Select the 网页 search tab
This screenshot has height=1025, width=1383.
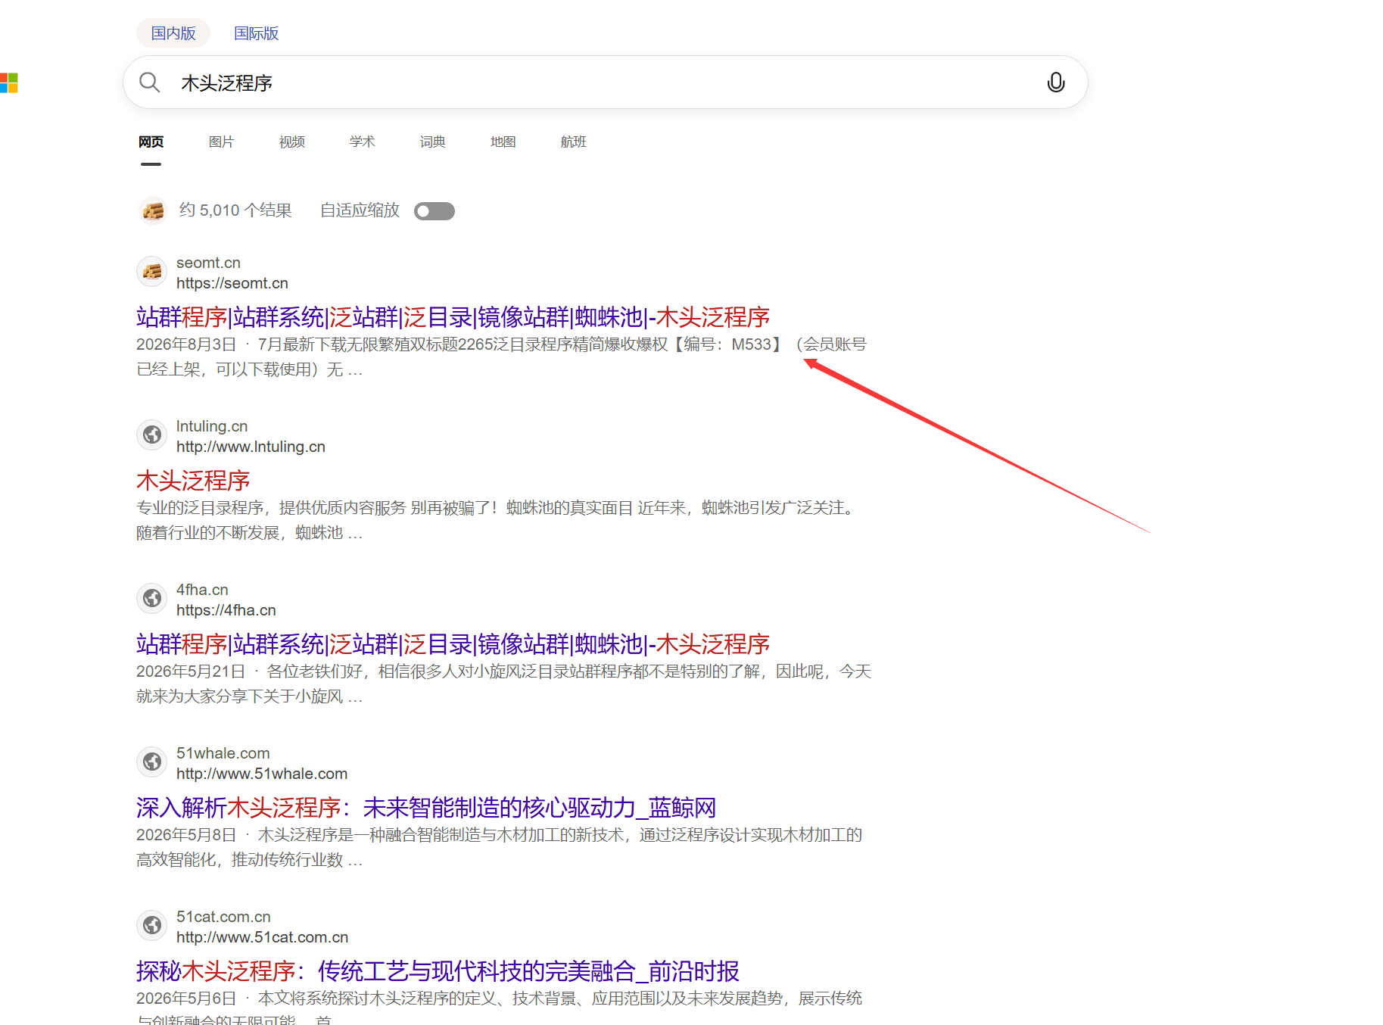pos(151,142)
